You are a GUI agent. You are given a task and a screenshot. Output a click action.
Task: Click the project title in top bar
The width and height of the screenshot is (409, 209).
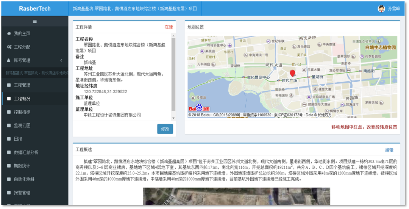point(135,9)
